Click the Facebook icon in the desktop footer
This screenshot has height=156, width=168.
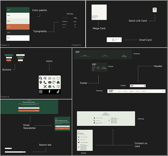pos(122,56)
